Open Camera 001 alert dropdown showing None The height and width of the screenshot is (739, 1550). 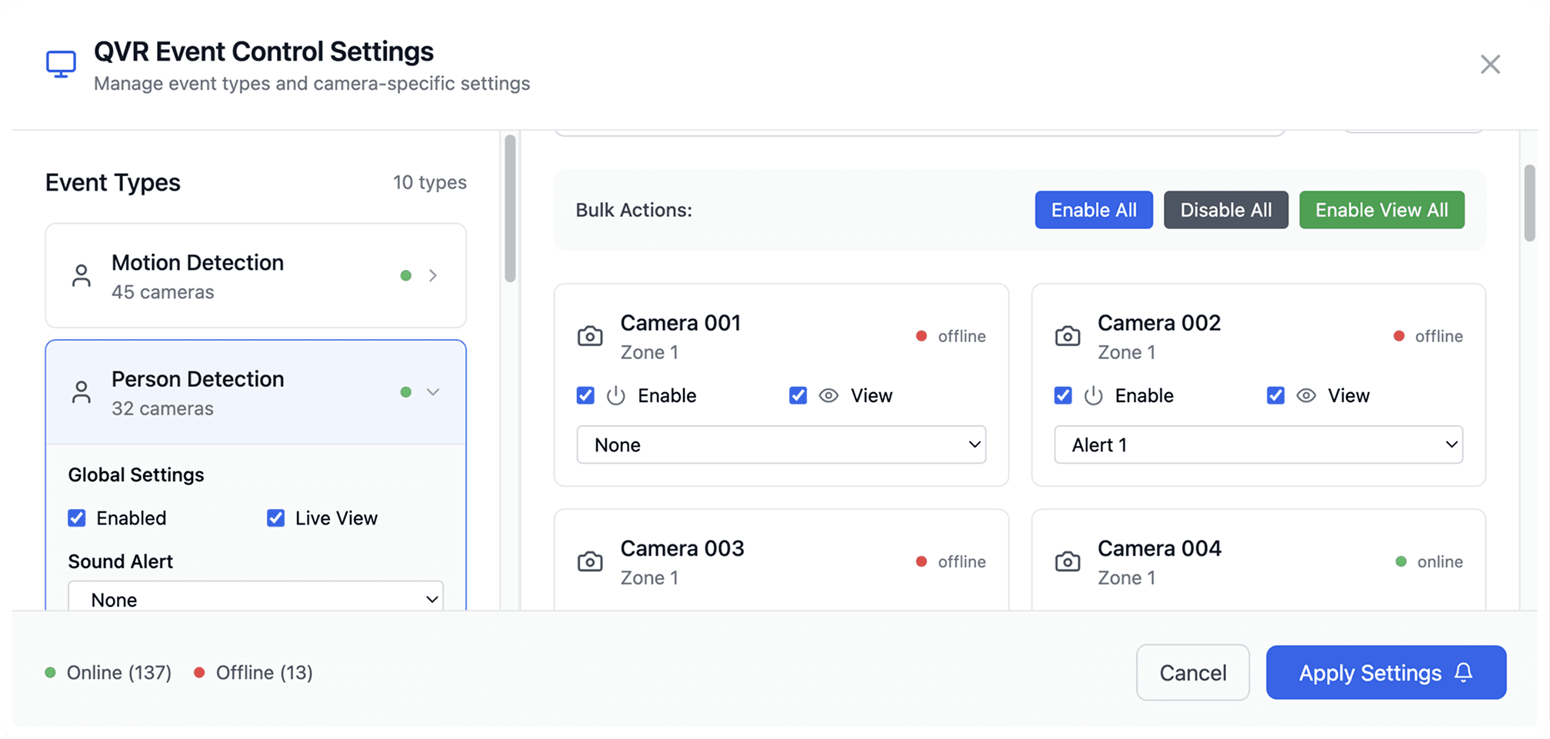pos(781,445)
